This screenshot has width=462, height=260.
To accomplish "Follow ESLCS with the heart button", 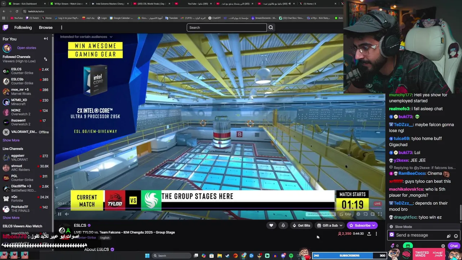I will coord(271,225).
